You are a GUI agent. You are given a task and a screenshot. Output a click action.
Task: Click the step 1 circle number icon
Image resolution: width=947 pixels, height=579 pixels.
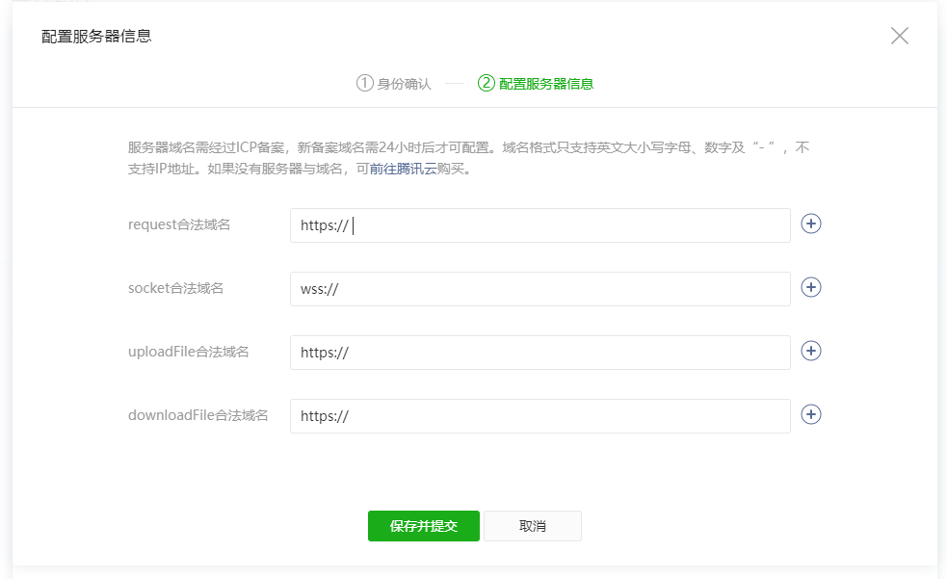[x=365, y=83]
